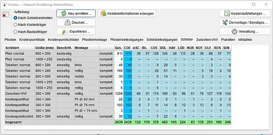273x135 pixels.
Task: Select the Schilder tab
Action: coord(187,39)
